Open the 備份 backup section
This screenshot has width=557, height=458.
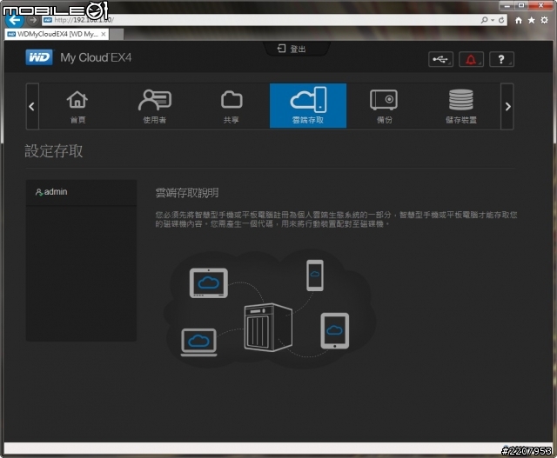[x=385, y=106]
